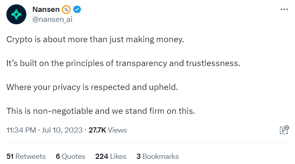View the 6 Quotes list
295x164 pixels.
pos(70,156)
